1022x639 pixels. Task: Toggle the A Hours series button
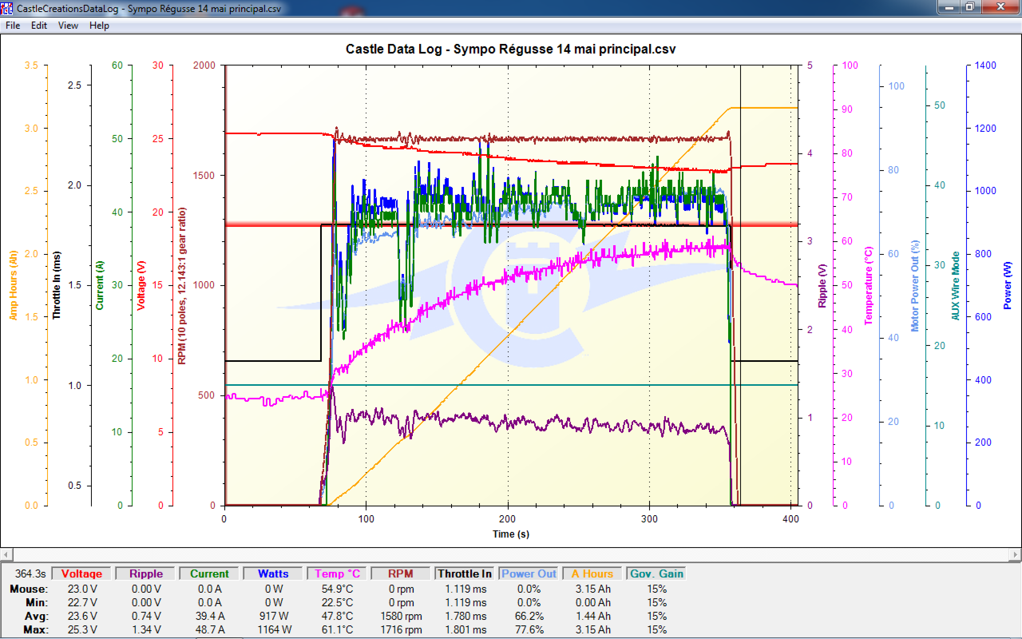click(x=592, y=574)
